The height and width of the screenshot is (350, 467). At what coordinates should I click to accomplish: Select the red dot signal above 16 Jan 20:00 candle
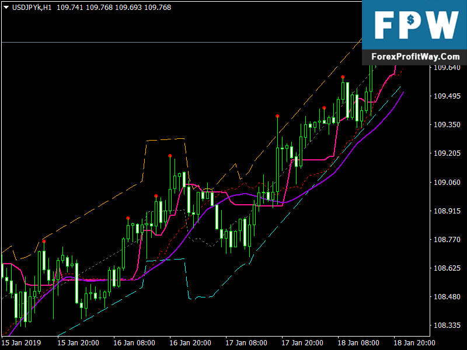pos(170,156)
